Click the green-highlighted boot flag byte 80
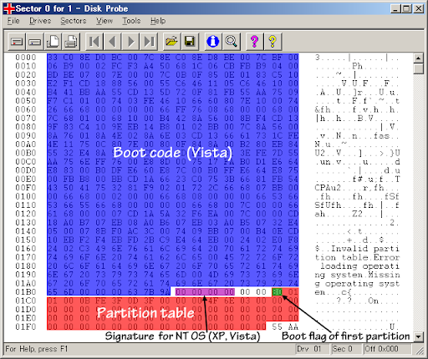 [277, 292]
